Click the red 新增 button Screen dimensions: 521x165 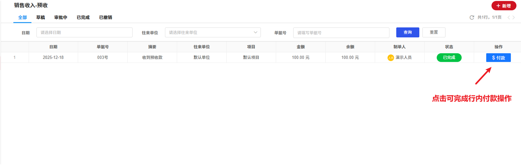point(504,6)
